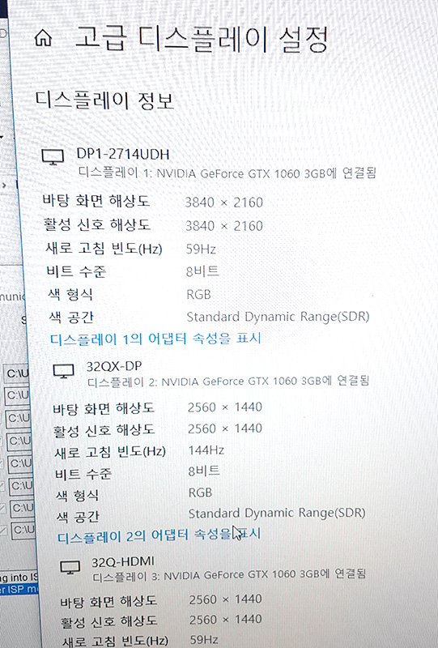Click '색 형식' label under DP1-2714UDH

[70, 295]
